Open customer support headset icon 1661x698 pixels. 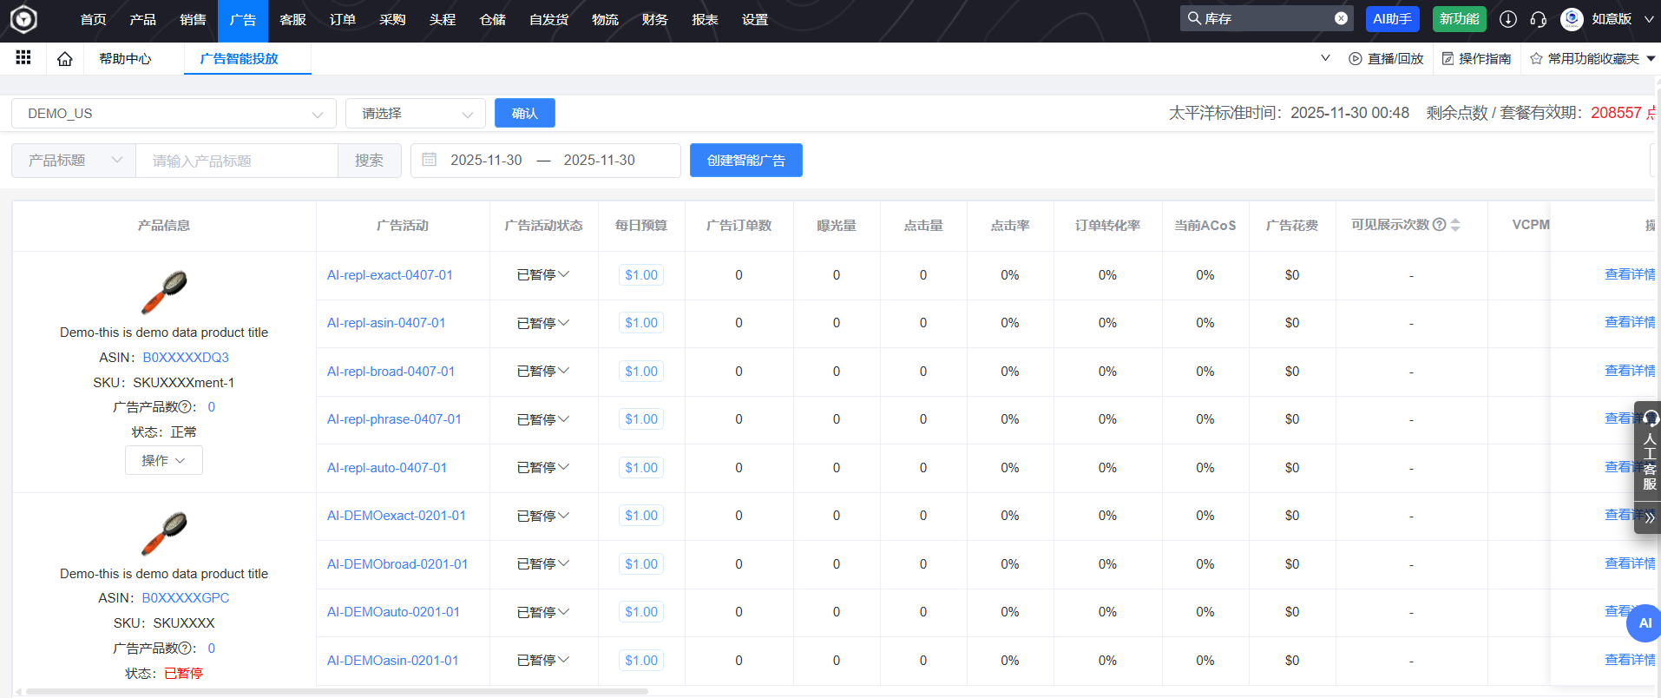1538,19
